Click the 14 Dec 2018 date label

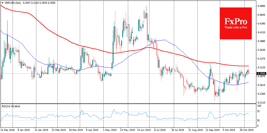point(7,131)
